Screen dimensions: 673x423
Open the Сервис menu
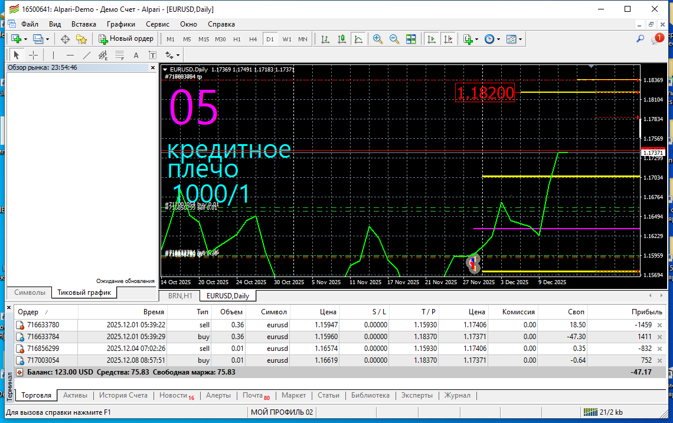[157, 24]
